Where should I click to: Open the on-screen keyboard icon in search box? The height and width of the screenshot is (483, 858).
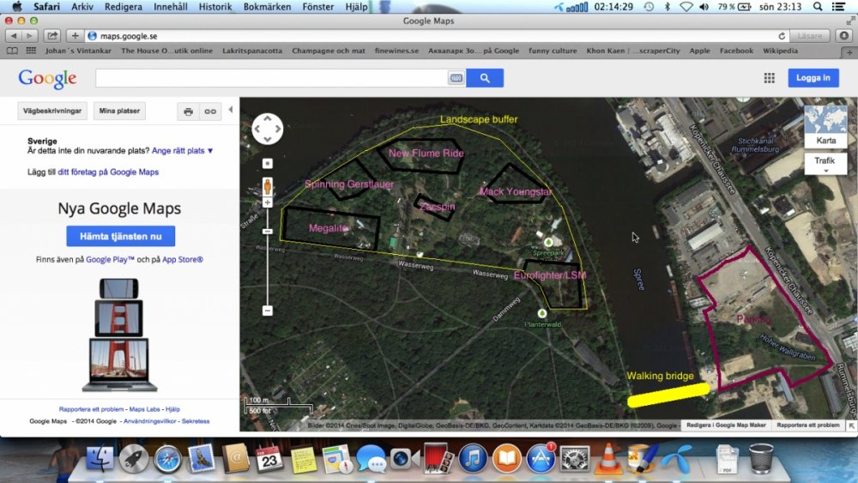[456, 78]
